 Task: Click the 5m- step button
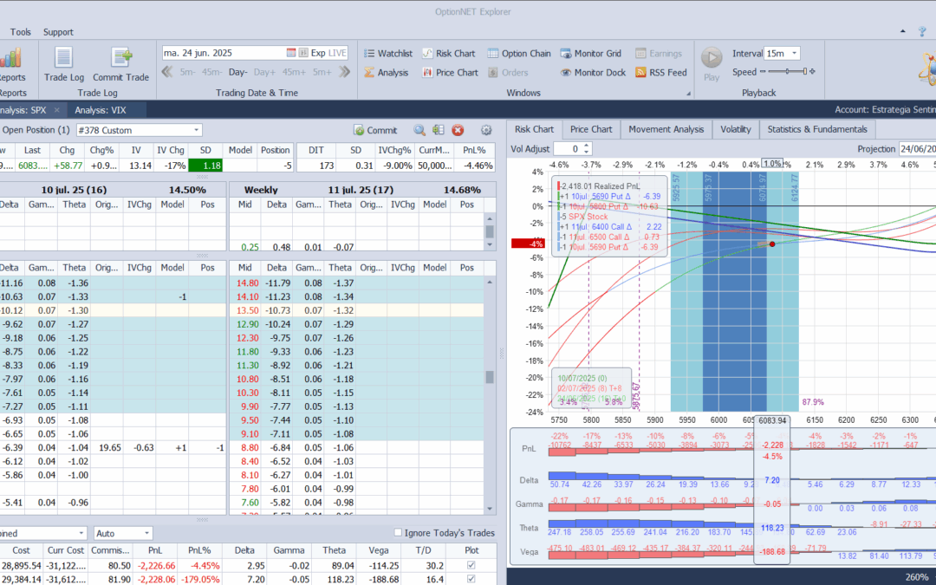[x=187, y=72]
